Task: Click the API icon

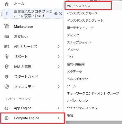Action: [x=7, y=47]
